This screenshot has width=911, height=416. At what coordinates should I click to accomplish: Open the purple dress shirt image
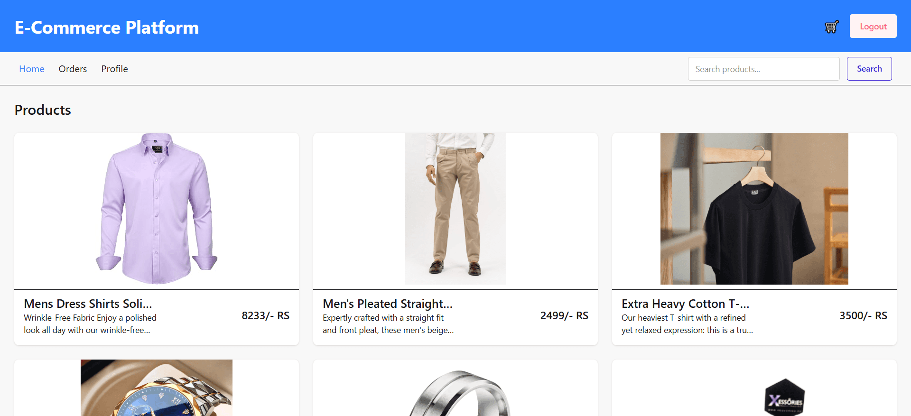tap(157, 209)
